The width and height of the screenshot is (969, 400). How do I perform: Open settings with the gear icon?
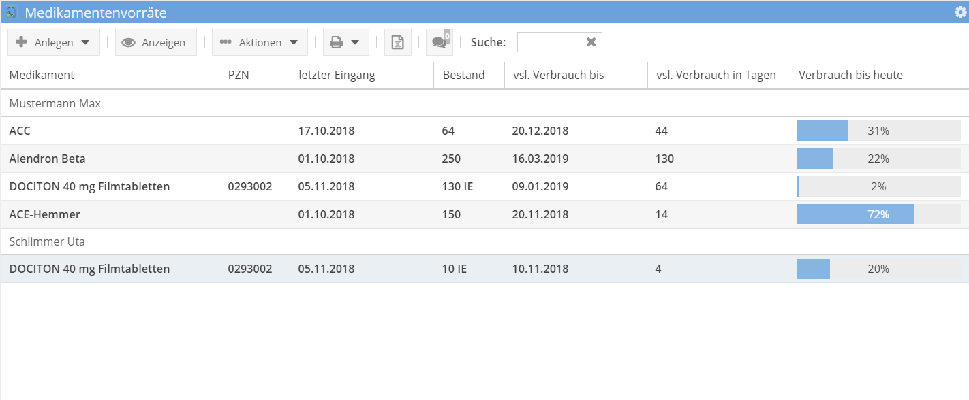point(959,12)
